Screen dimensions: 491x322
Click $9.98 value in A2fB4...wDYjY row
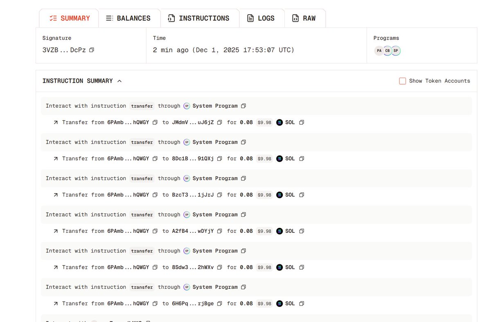(264, 231)
